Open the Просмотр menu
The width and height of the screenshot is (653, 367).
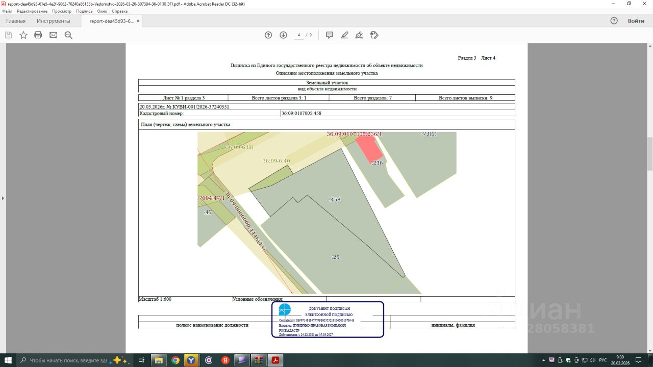click(62, 11)
